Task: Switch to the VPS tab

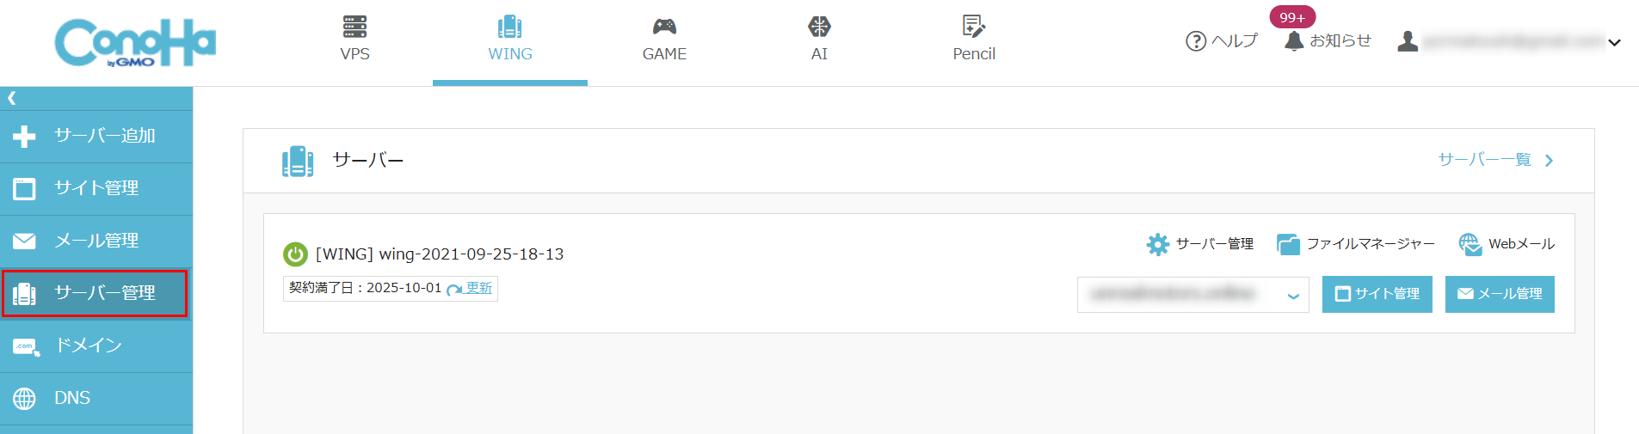Action: tap(354, 40)
